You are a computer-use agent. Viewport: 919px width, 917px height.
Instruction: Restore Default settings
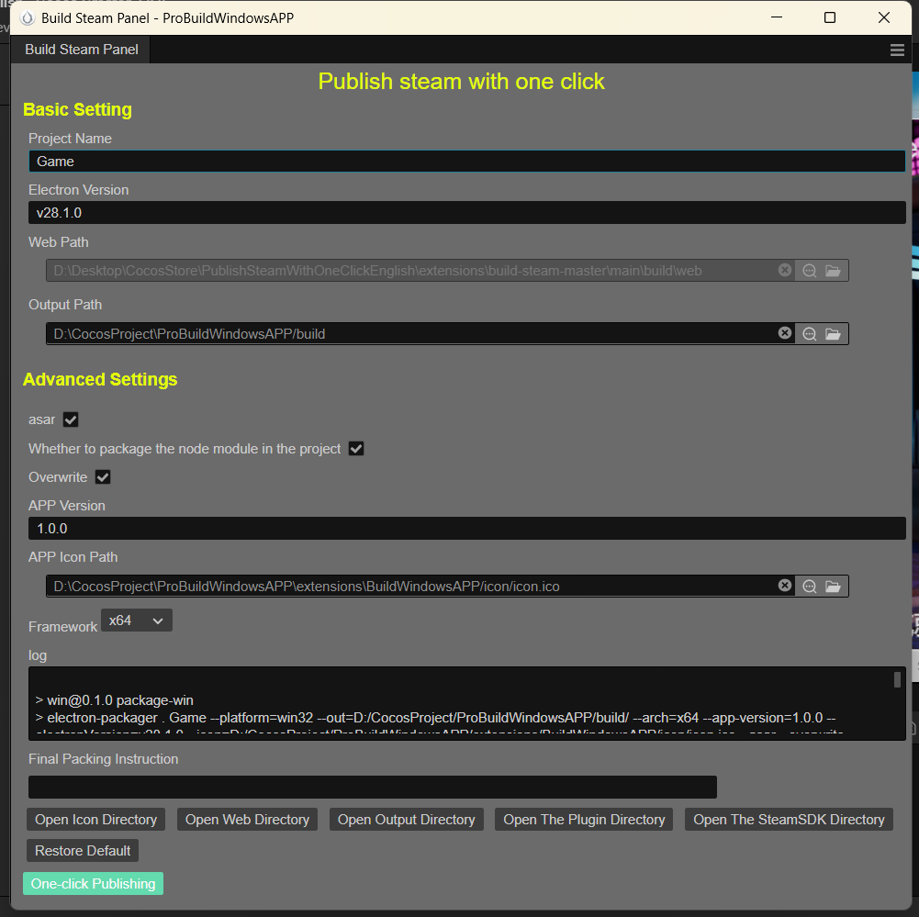tap(83, 850)
